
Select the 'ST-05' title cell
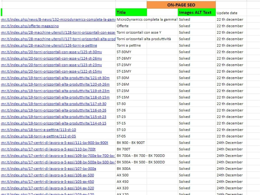click(131, 136)
